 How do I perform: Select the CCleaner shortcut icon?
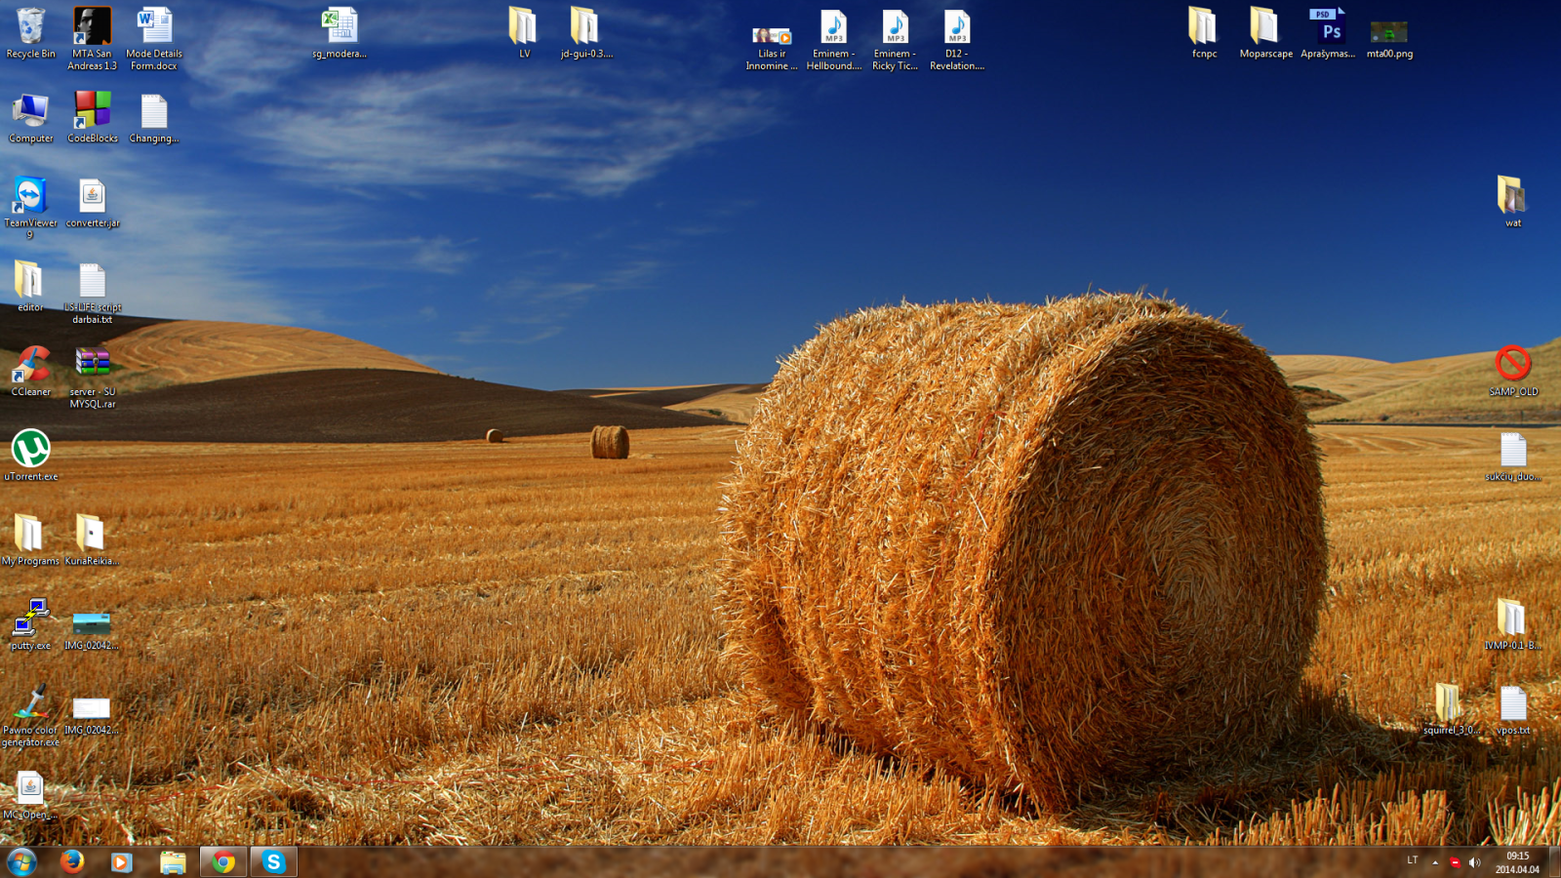(x=30, y=371)
